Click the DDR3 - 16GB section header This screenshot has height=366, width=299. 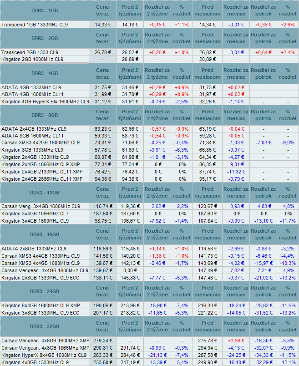coord(45,234)
